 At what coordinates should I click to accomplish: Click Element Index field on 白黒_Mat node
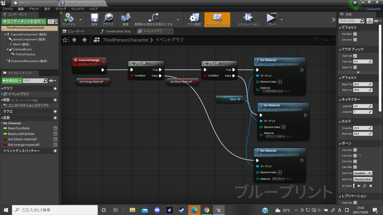click(280, 172)
